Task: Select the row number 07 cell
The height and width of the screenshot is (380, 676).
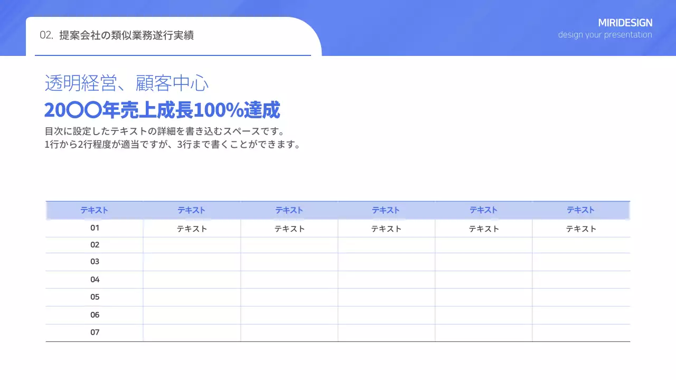Action: tap(95, 332)
